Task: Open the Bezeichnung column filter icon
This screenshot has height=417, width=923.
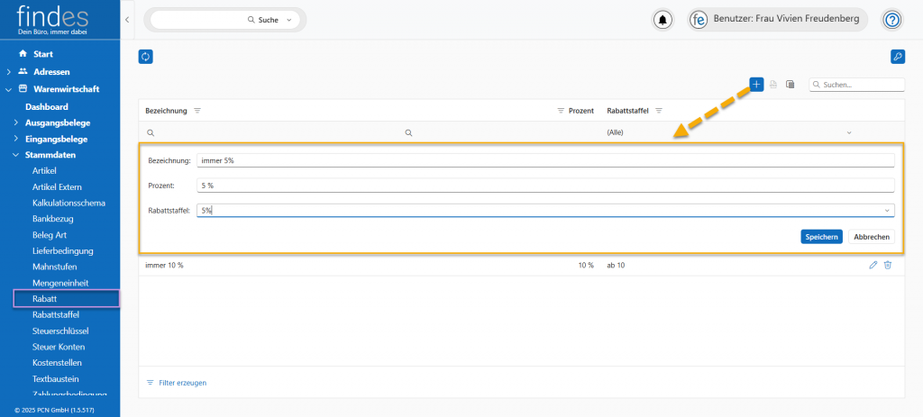Action: coord(197,111)
